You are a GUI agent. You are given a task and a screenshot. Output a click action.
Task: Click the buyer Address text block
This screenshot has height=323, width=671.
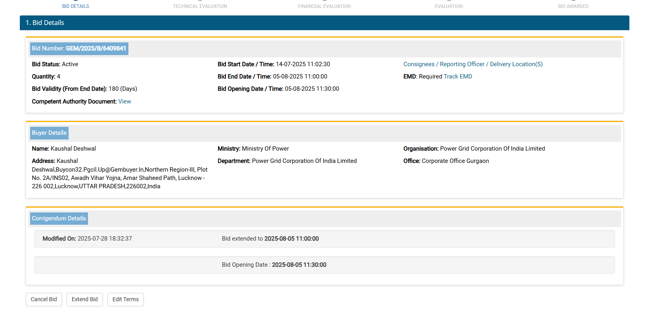pyautogui.click(x=120, y=174)
